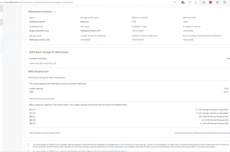Click the Storage performance value Balanced
The width and height of the screenshot is (230, 152).
pos(84,22)
